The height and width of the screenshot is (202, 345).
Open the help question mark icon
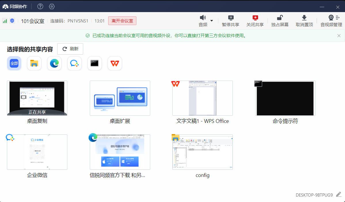[x=40, y=6]
